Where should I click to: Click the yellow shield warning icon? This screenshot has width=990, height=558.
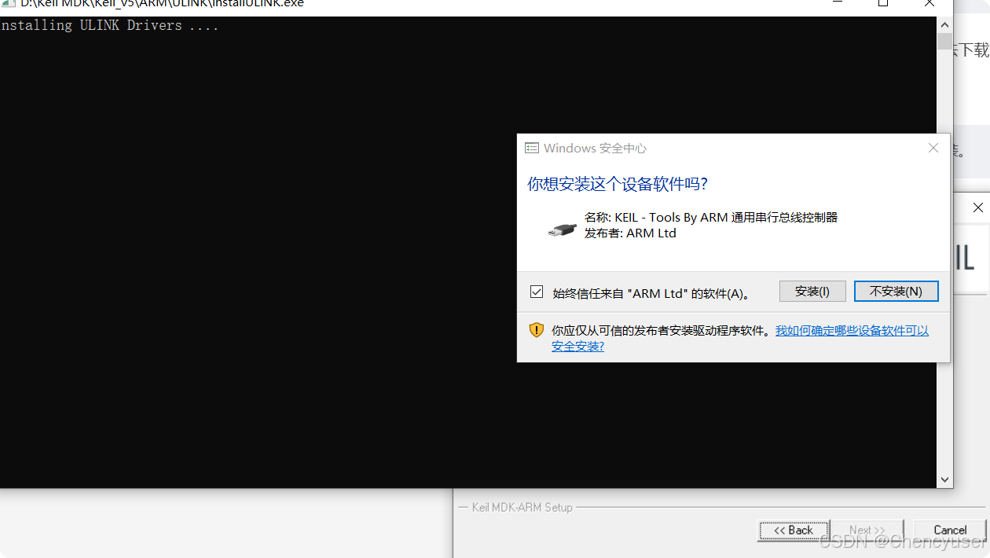coord(536,330)
